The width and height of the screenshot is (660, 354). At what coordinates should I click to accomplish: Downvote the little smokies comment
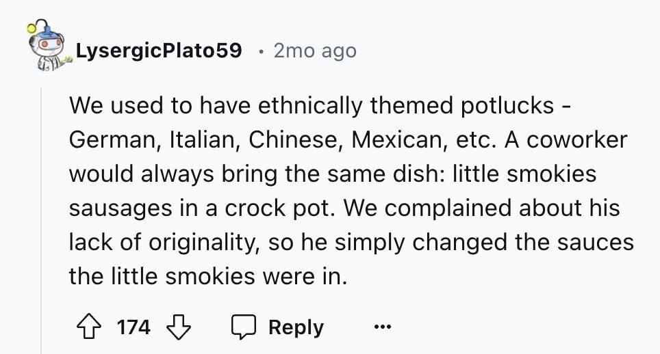(x=179, y=327)
